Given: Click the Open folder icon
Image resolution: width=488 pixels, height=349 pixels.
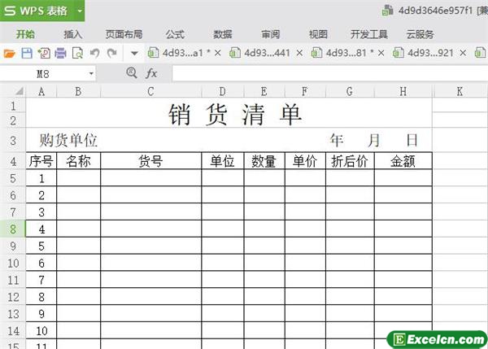Looking at the screenshot, I should tap(9, 54).
